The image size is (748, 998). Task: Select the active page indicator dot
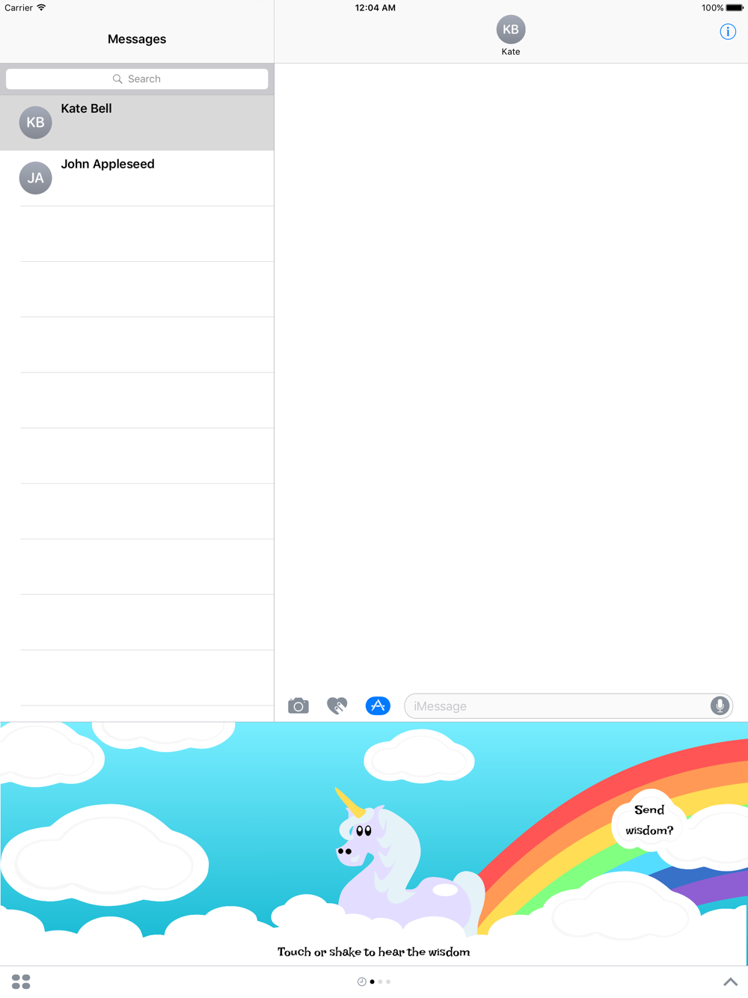[373, 982]
